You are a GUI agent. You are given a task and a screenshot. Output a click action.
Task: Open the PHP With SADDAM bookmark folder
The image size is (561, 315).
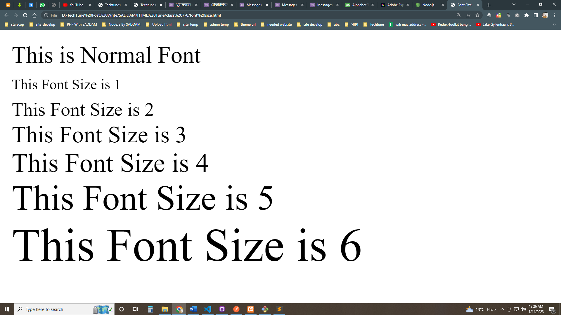coord(79,24)
